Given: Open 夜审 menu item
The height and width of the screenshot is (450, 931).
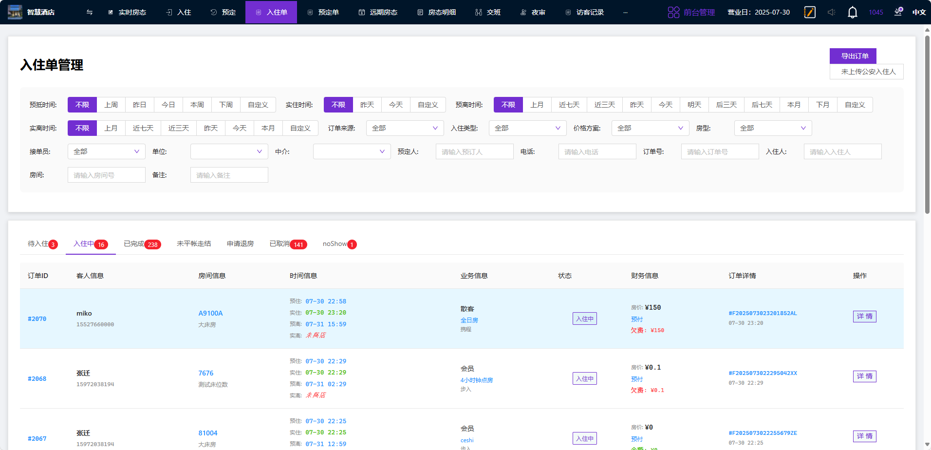Looking at the screenshot, I should 533,12.
